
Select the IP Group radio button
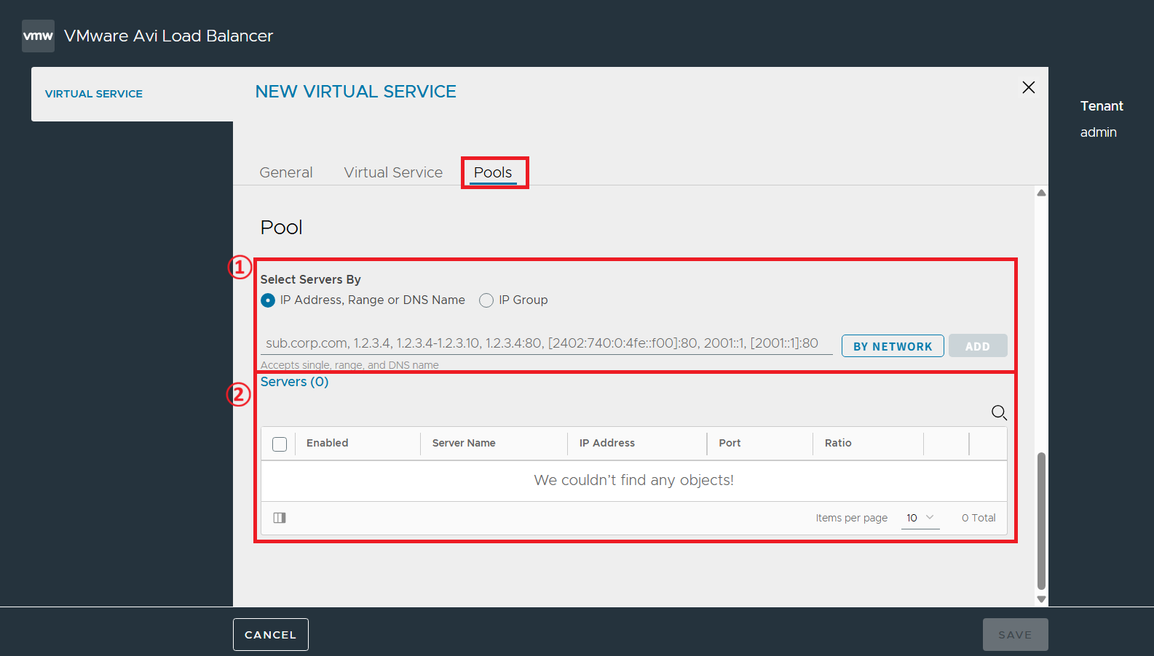coord(486,300)
